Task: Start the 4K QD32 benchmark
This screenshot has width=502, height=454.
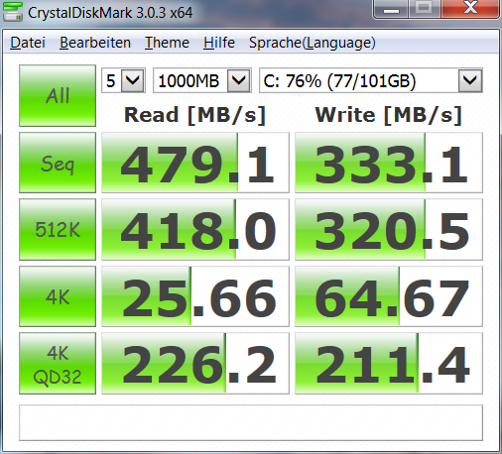Action: 58,363
